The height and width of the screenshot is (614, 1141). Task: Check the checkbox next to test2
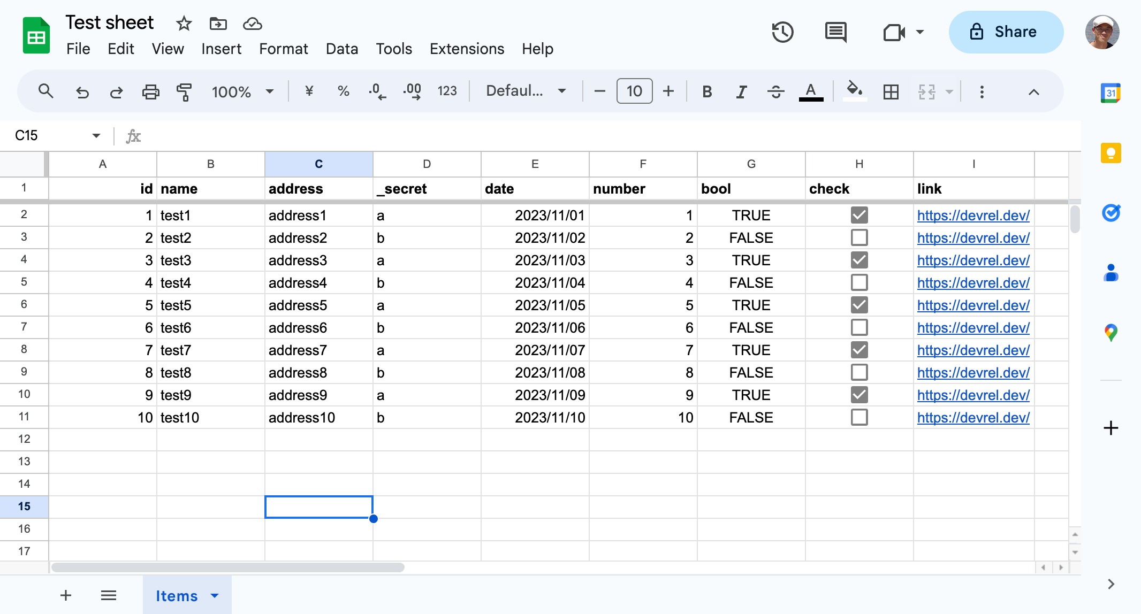pyautogui.click(x=859, y=237)
